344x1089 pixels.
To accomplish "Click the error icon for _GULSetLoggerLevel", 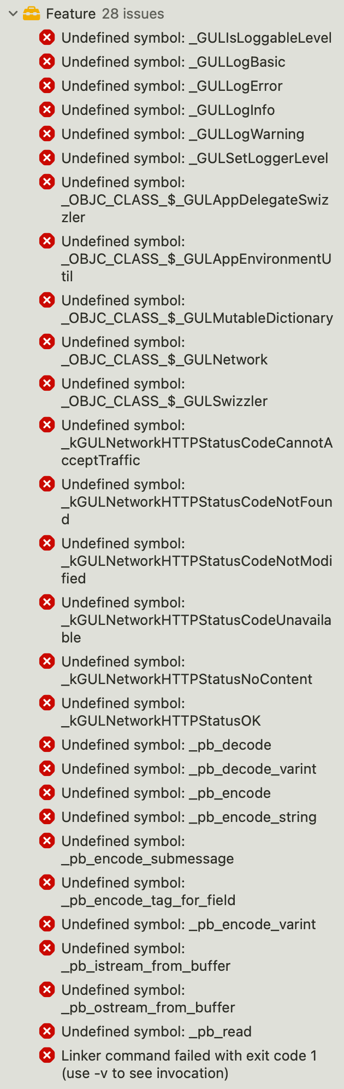I will [x=47, y=158].
